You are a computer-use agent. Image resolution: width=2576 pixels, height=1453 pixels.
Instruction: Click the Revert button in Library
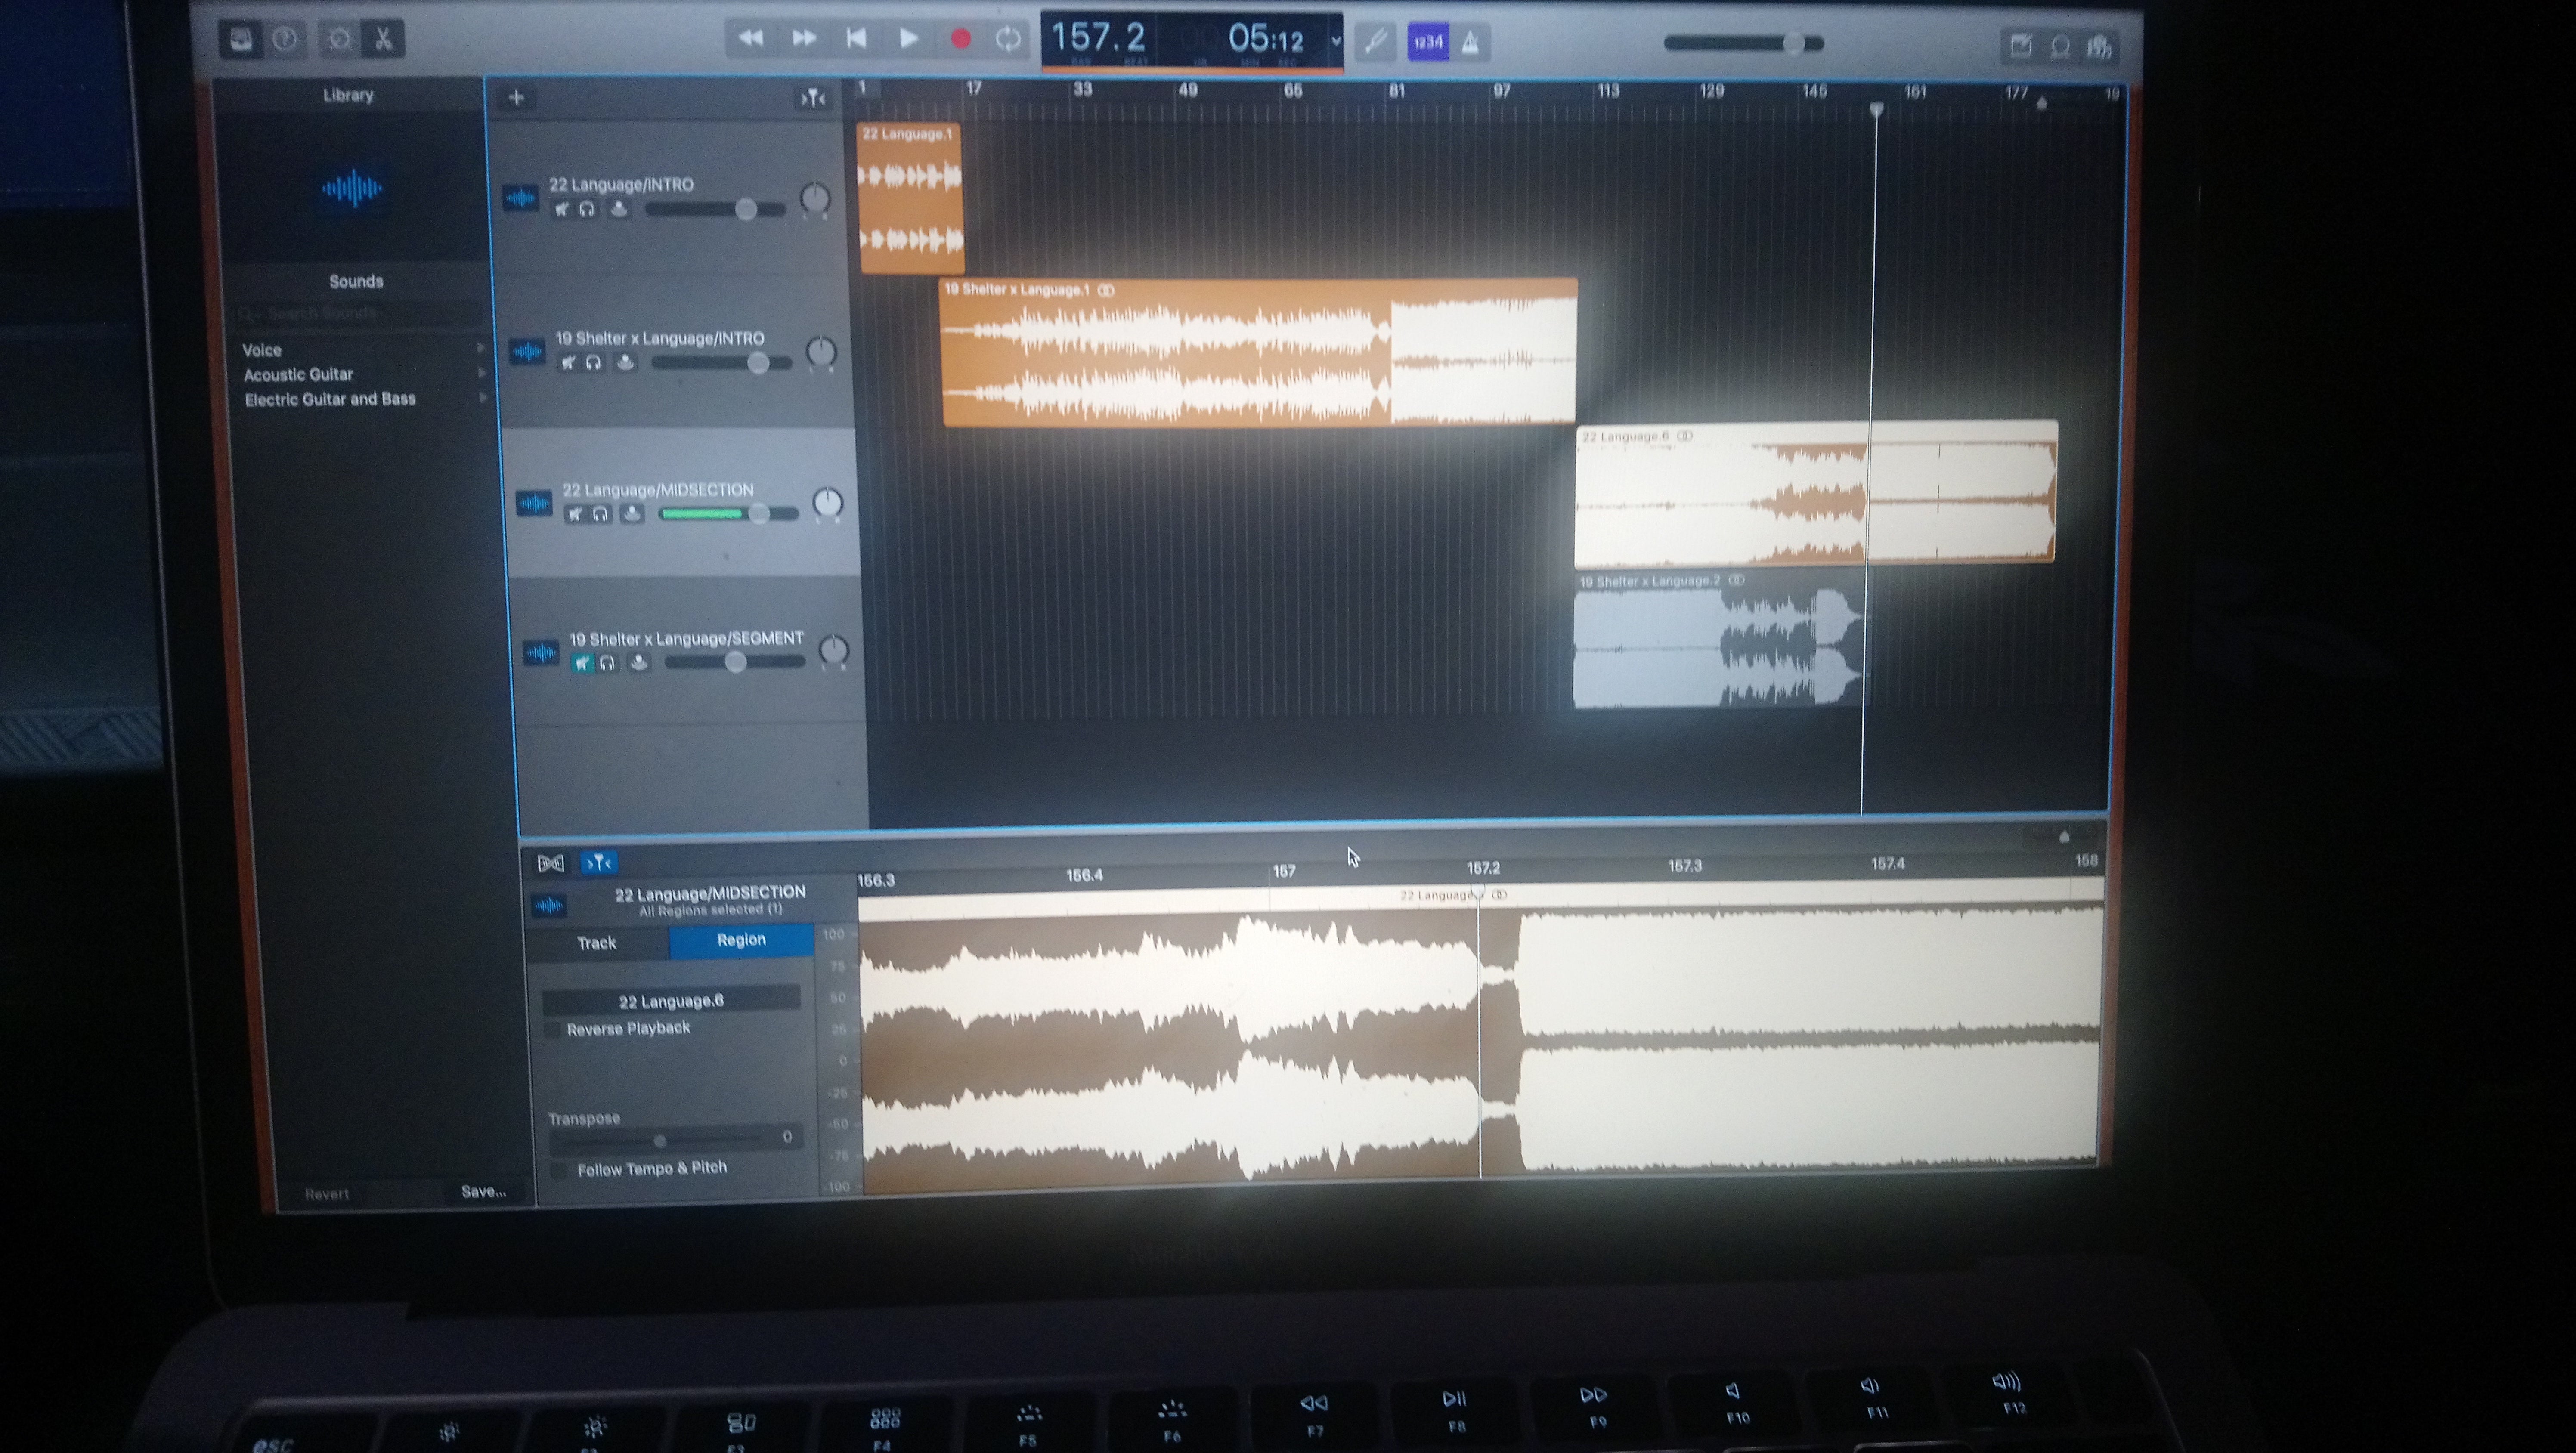pyautogui.click(x=327, y=1194)
